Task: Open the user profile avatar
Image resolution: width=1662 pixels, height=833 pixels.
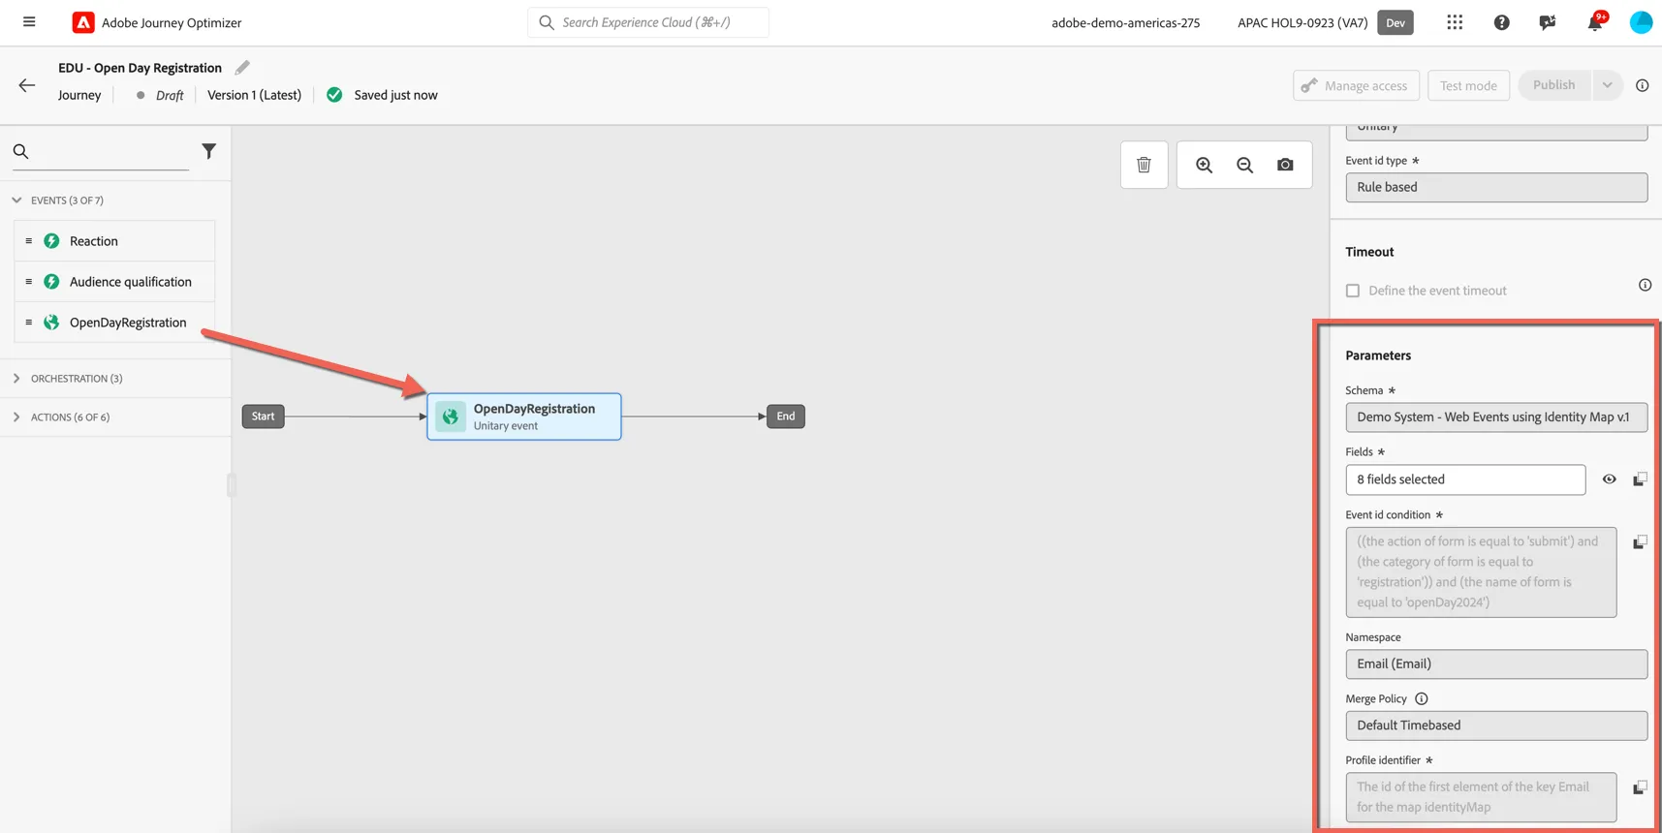Action: click(1641, 22)
